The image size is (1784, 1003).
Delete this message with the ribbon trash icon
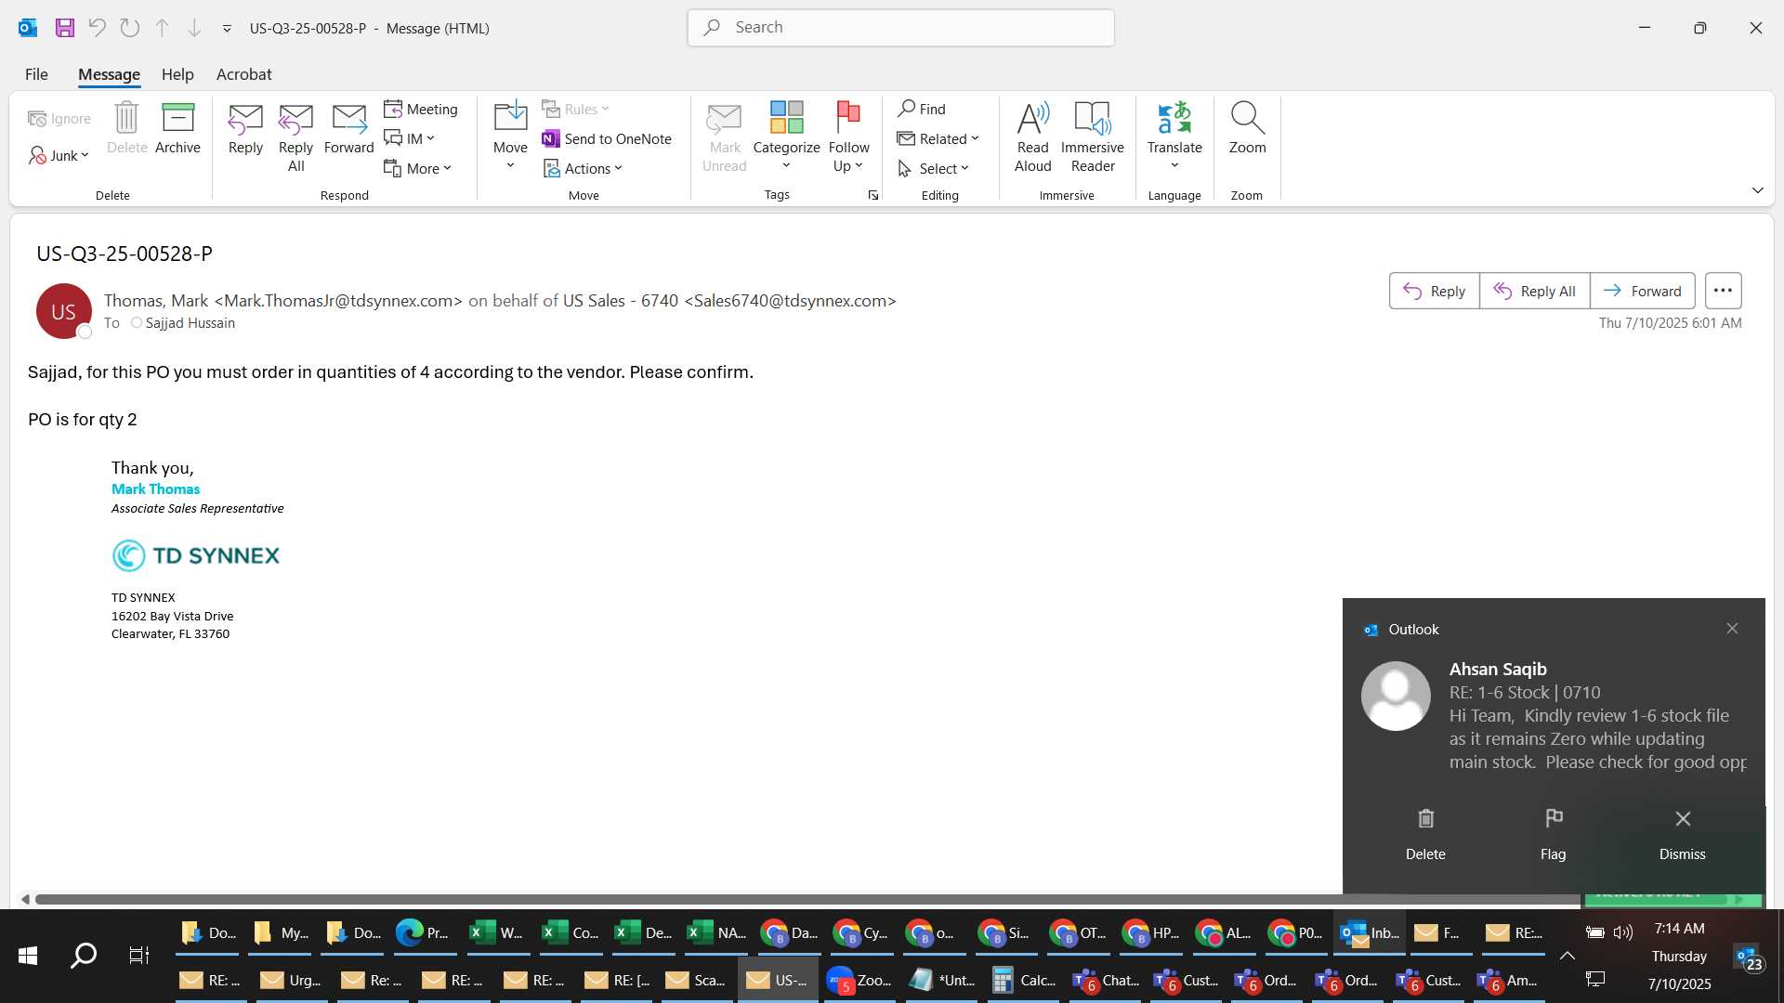(x=126, y=128)
